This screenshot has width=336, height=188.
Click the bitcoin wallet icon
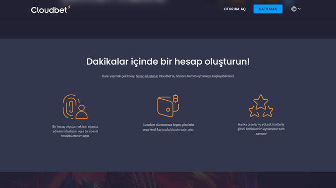tap(168, 106)
